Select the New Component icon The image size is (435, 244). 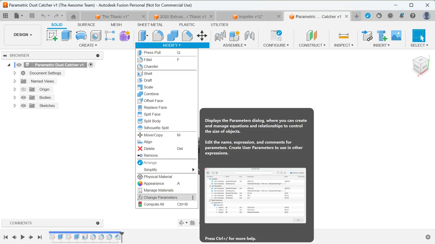235,36
